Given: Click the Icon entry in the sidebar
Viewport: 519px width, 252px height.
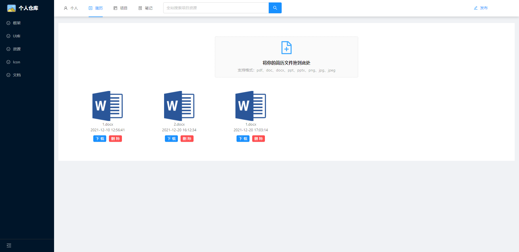Looking at the screenshot, I should pyautogui.click(x=16, y=62).
